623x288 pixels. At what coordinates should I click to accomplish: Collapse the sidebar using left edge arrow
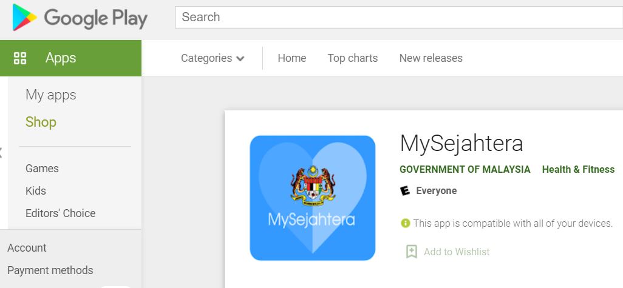click(2, 152)
